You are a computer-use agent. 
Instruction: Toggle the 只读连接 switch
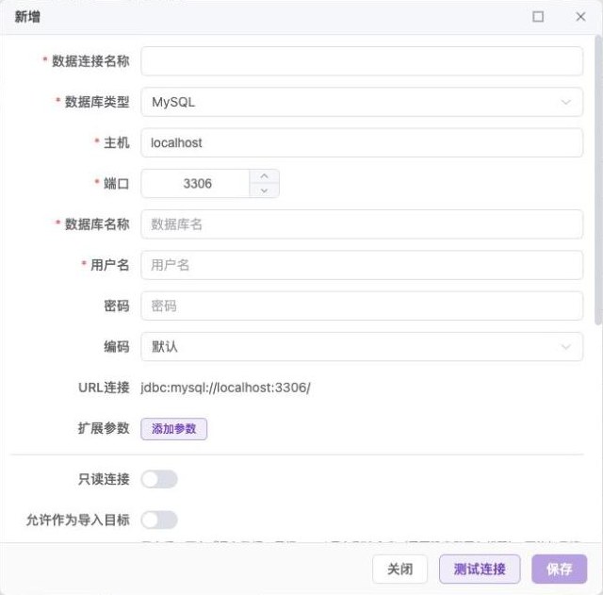(159, 479)
